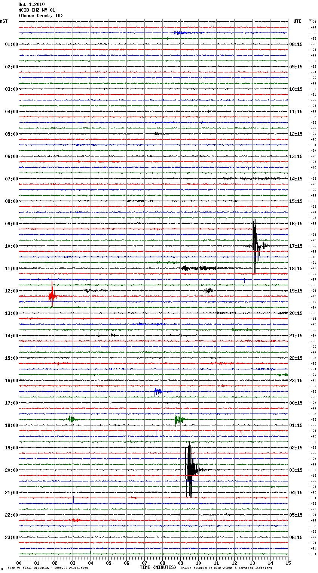Click the 11:15 UTC row label
This screenshot has height=573, width=318.
[x=296, y=112]
